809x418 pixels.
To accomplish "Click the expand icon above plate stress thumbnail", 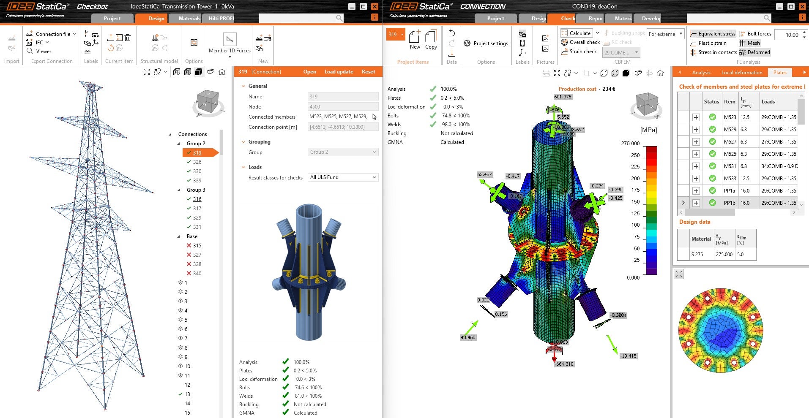I will tap(679, 274).
